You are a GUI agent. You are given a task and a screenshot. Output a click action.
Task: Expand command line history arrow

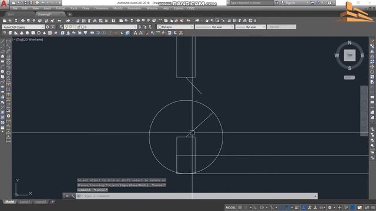coord(315,196)
